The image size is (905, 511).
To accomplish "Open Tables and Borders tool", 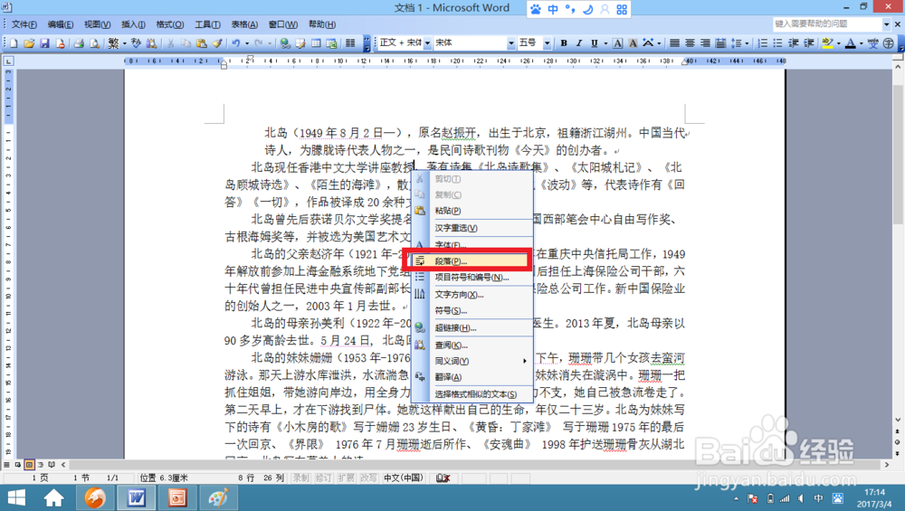I will (300, 43).
